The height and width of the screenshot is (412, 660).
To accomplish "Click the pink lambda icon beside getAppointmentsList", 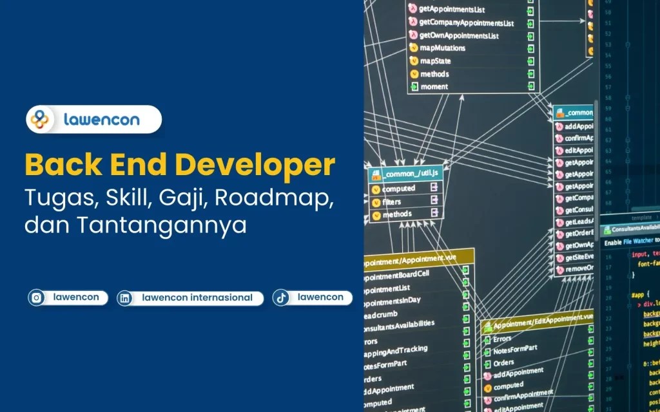I will (x=413, y=9).
